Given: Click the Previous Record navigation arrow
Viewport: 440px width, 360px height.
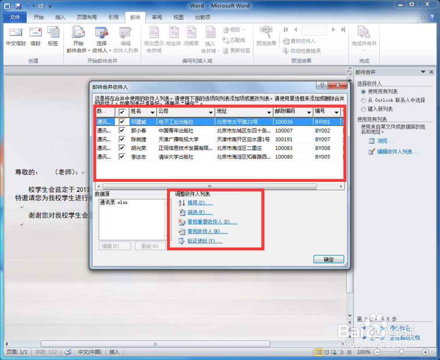Looking at the screenshot, I should coord(296,29).
